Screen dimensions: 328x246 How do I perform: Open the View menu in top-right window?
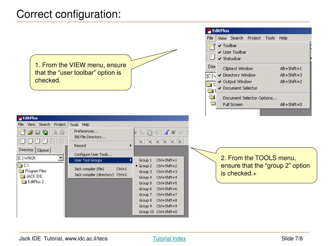pyautogui.click(x=222, y=38)
